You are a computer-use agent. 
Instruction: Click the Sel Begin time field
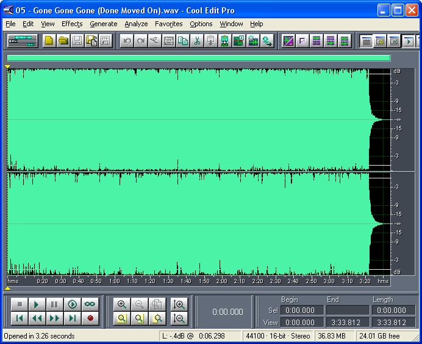[301, 311]
